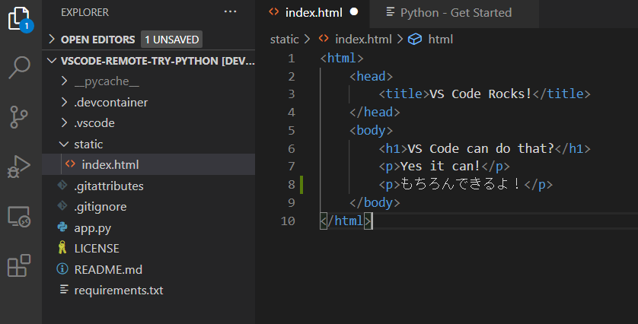Click the info icon beside README.md
This screenshot has height=324, width=638.
[62, 268]
